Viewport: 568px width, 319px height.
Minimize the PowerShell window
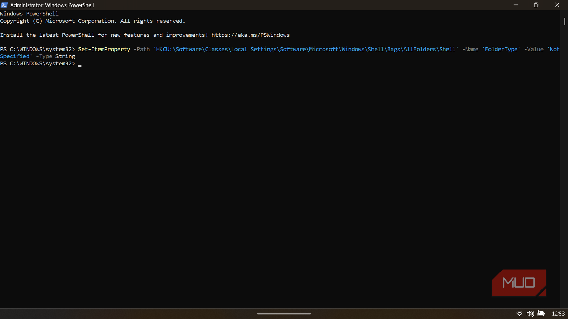pyautogui.click(x=515, y=5)
